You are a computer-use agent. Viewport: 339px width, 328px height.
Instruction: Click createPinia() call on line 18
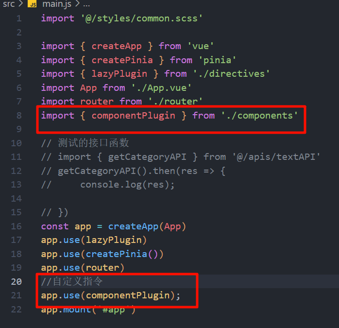(125, 254)
